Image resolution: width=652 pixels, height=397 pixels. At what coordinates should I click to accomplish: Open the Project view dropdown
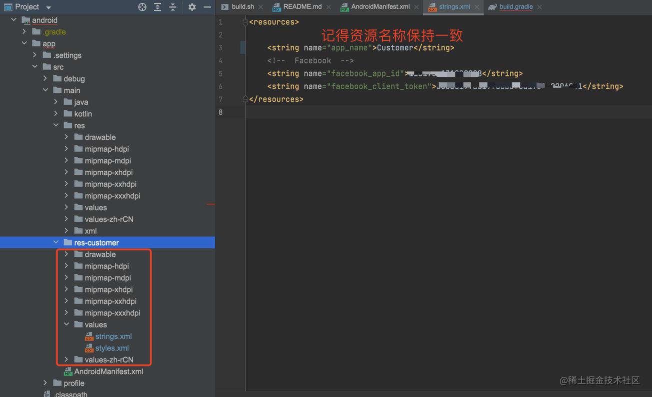tap(48, 7)
